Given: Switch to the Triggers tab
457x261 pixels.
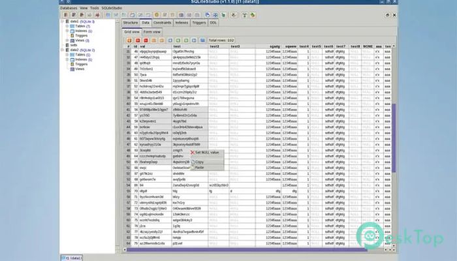Looking at the screenshot, I should click(x=199, y=23).
